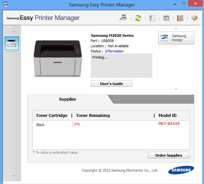204x184 pixels.
Task: Click the Toner Cartridge column header
Action: [x=52, y=115]
